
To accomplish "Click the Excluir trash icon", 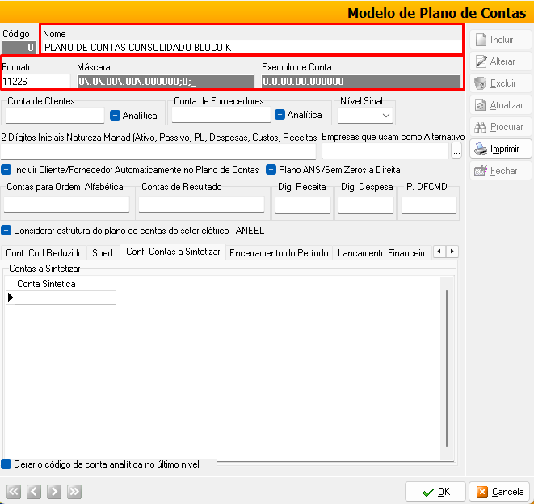I will coord(480,83).
